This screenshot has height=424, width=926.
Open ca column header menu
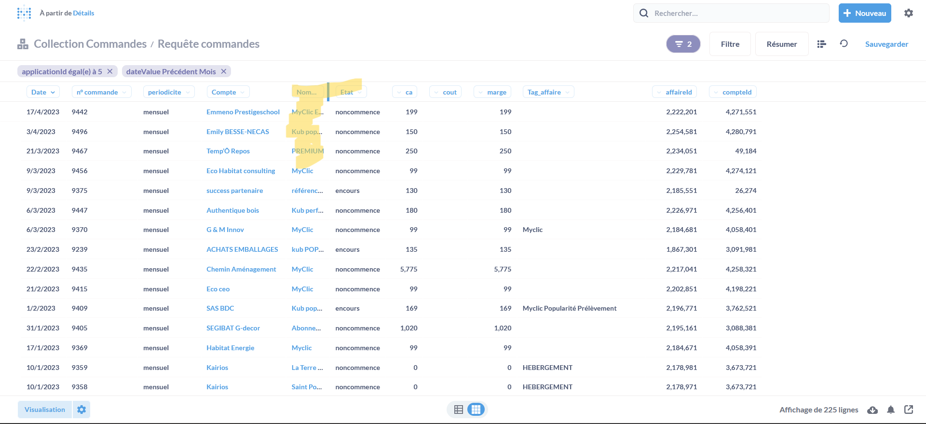(405, 92)
